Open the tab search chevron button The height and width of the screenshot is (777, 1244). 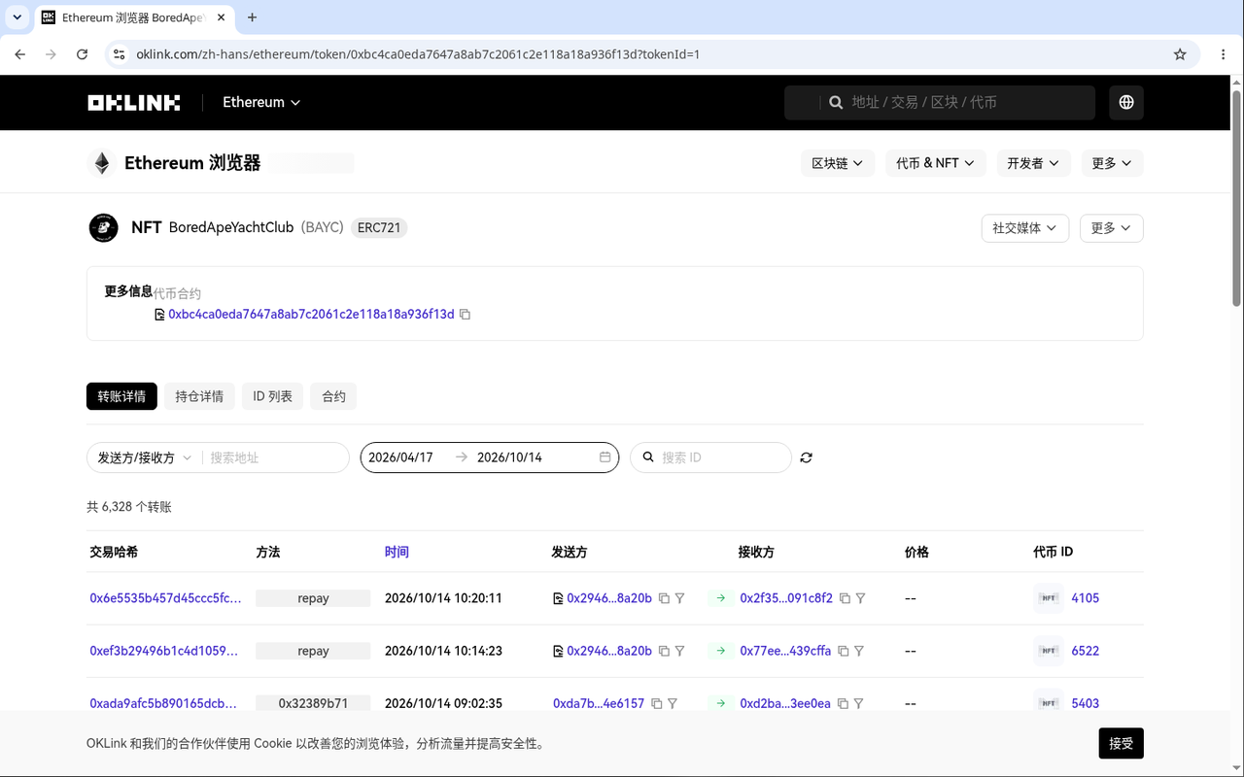pos(17,17)
